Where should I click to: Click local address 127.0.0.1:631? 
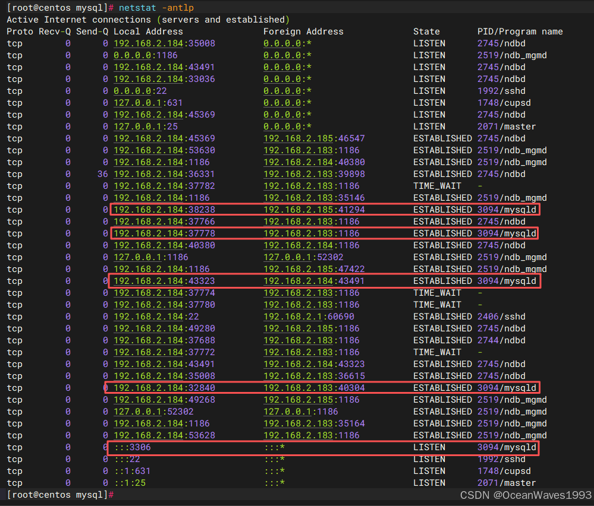[148, 103]
